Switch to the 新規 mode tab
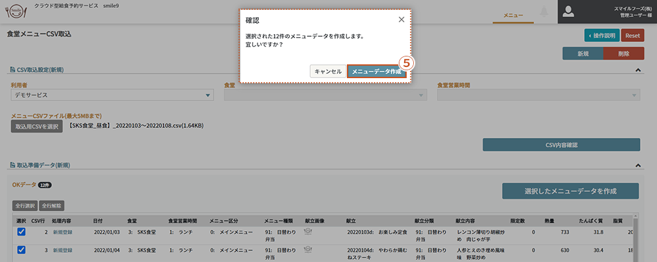This screenshot has width=657, height=262. [x=583, y=54]
